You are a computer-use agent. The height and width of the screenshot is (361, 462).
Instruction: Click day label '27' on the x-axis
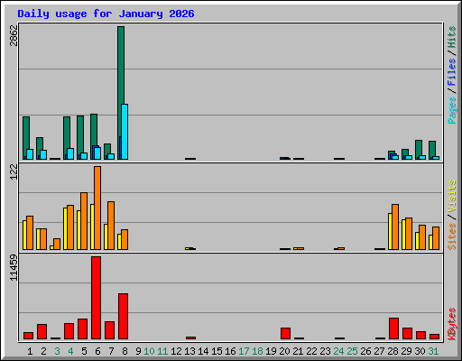379,351
